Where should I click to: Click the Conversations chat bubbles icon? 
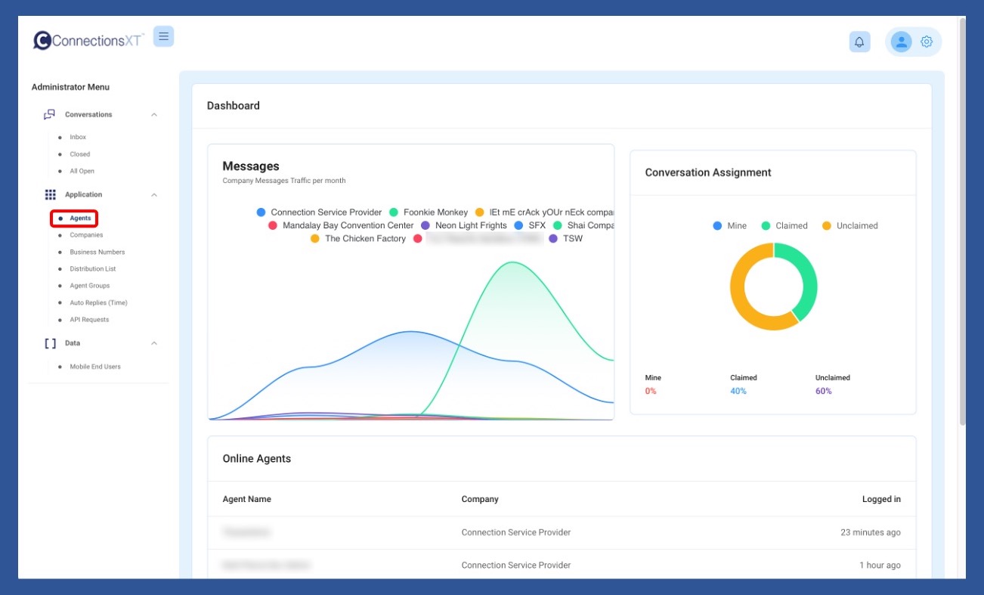50,115
